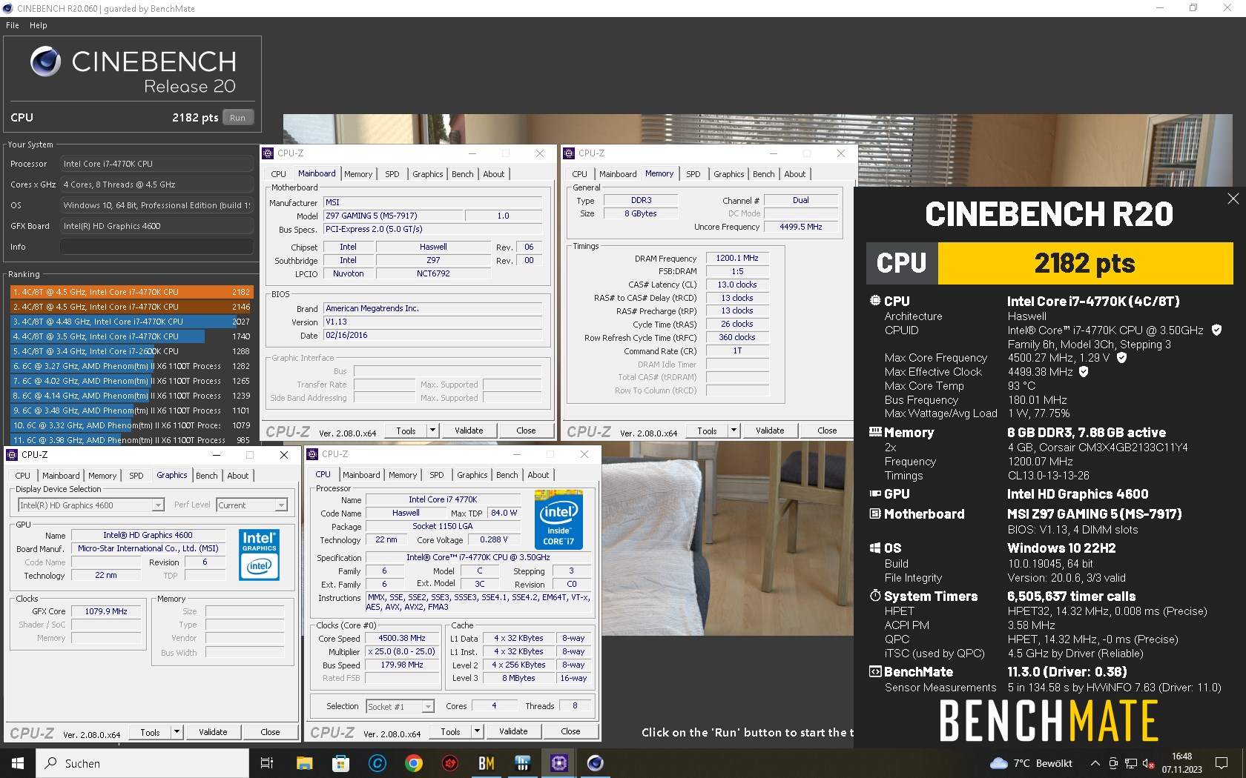Open the Socket #1 selection dropdown
The height and width of the screenshot is (778, 1246).
[x=400, y=707]
